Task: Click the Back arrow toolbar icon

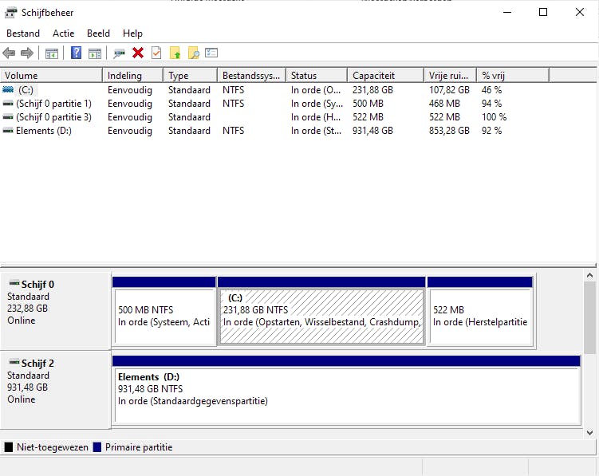Action: point(9,53)
